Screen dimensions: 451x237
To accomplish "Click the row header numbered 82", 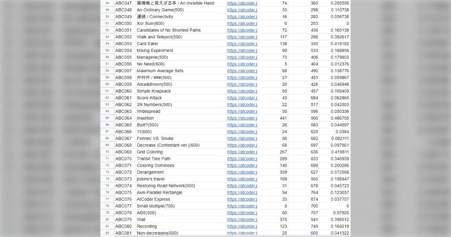I will pos(107,233).
